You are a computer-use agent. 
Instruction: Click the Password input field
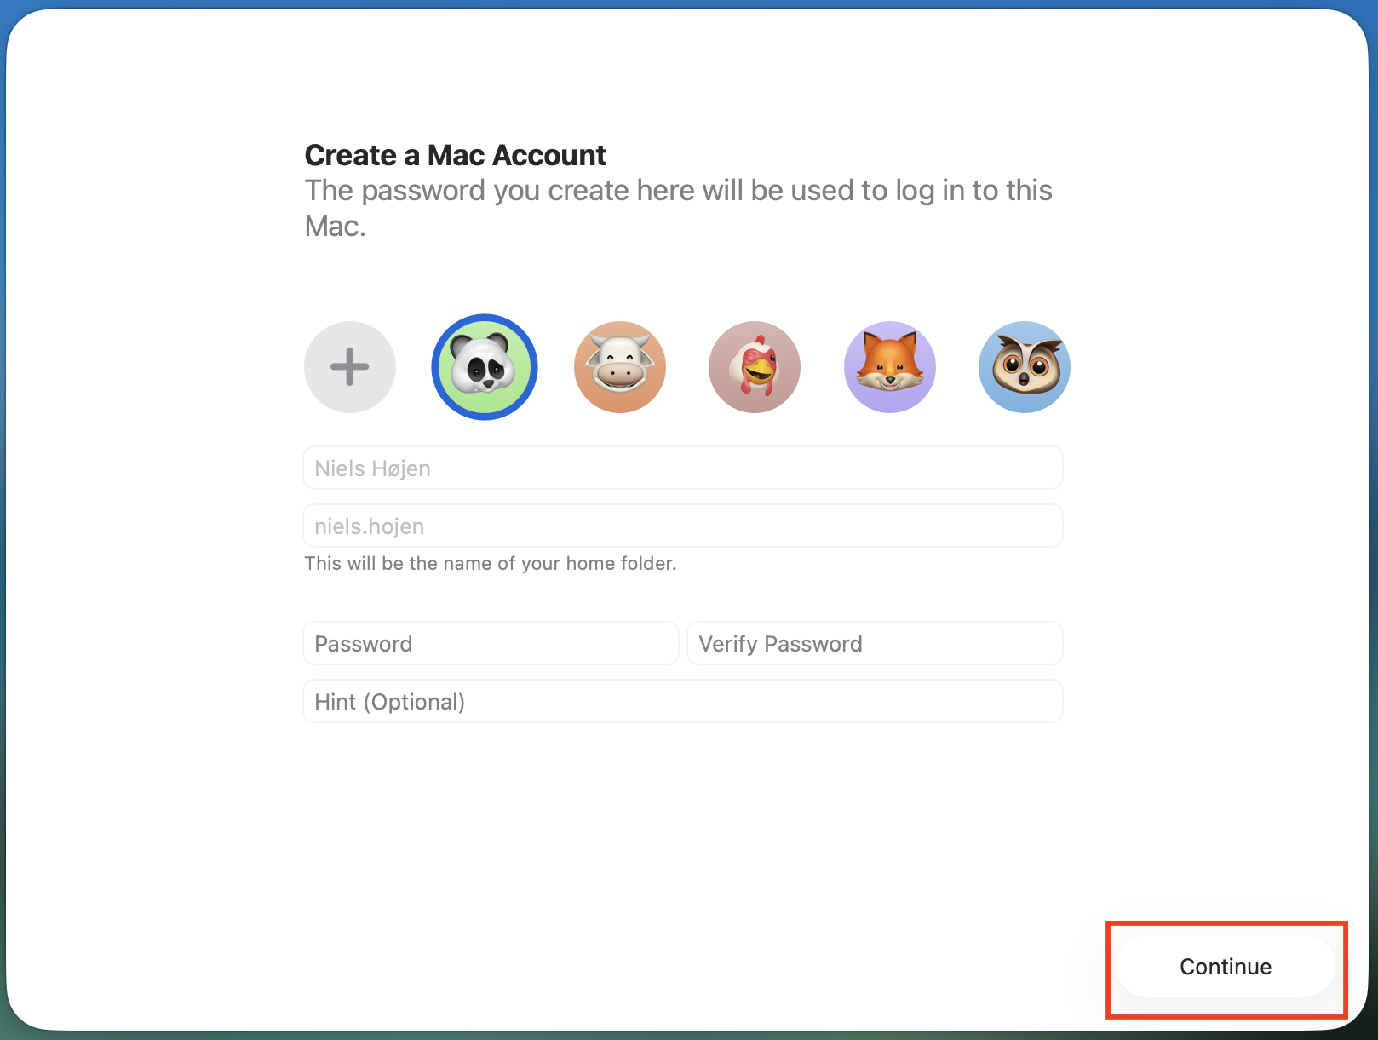point(491,644)
